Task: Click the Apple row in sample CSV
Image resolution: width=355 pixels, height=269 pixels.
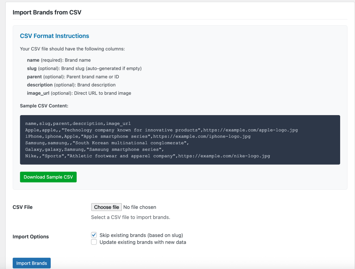Action: pyautogui.click(x=161, y=130)
